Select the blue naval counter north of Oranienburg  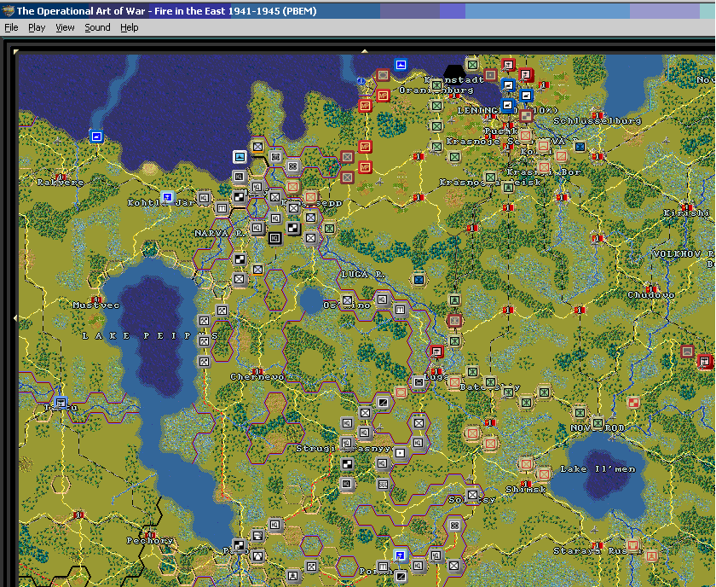coord(401,65)
